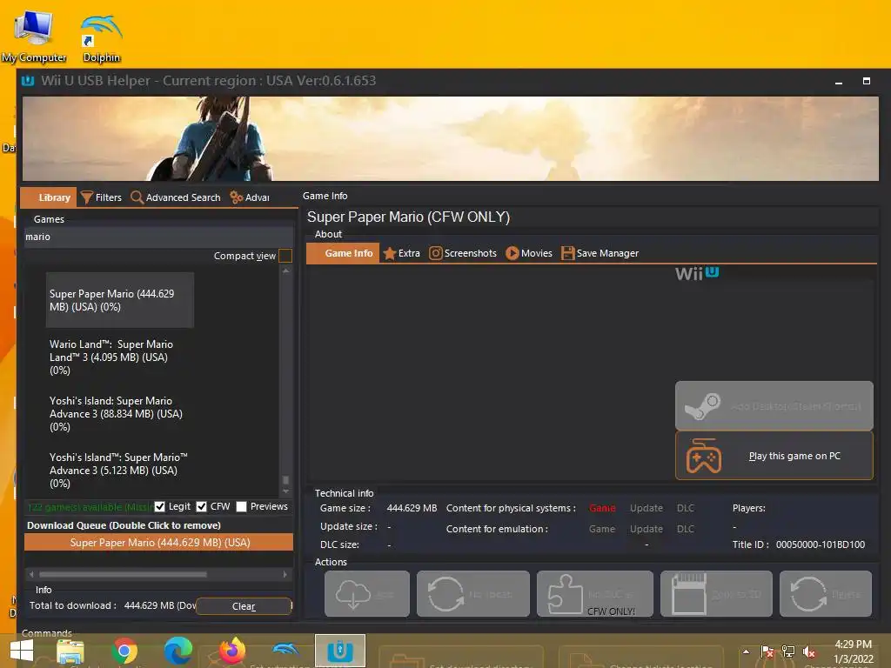Click games list scrollbar up arrow
This screenshot has width=891, height=668.
pos(285,271)
